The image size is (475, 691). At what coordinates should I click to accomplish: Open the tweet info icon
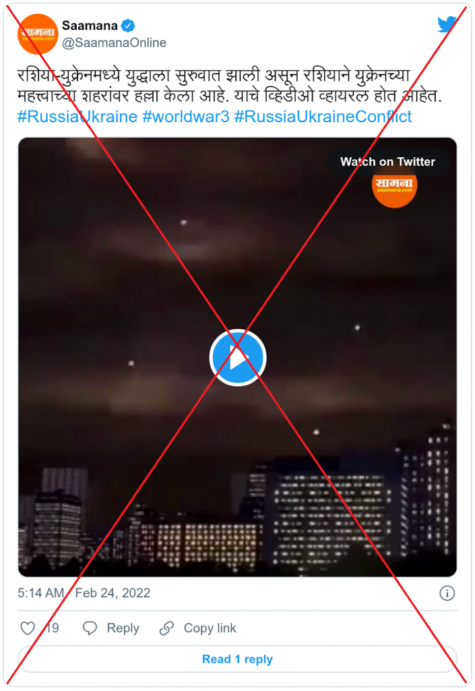447,593
